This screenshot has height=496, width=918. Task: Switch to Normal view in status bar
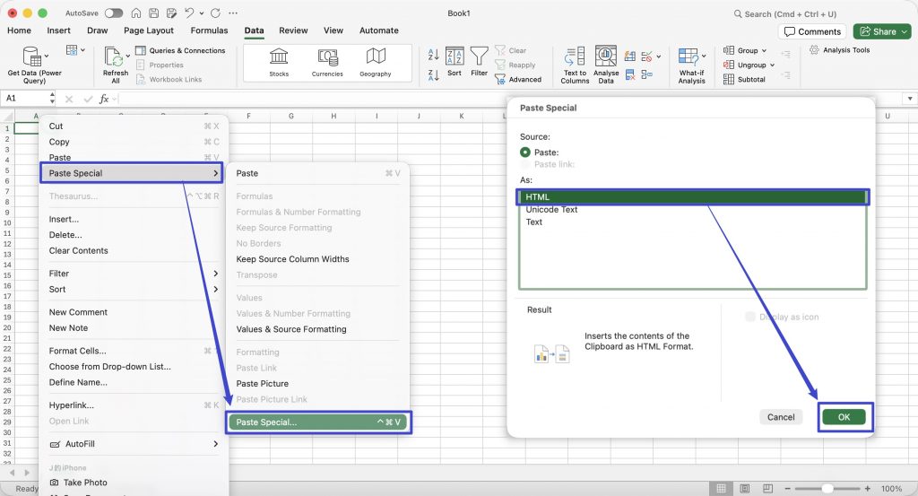[x=722, y=489]
